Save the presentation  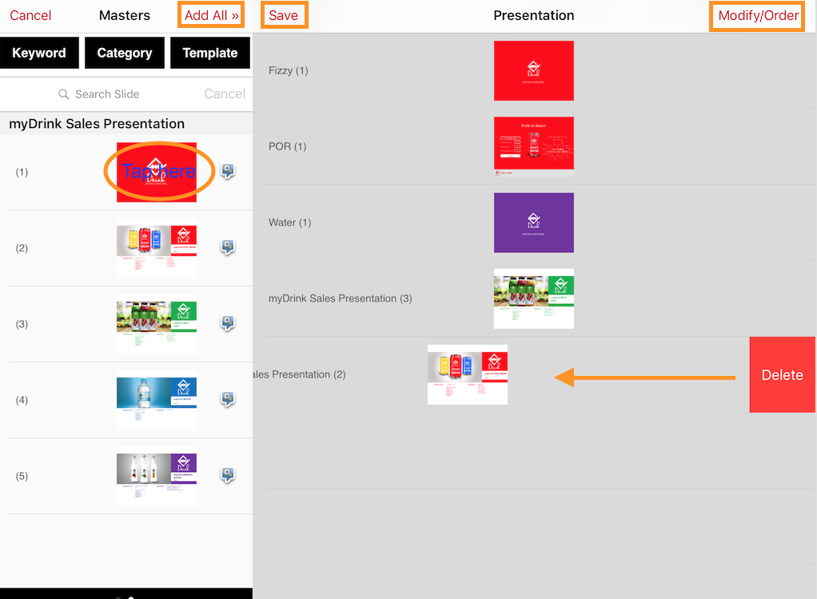[284, 15]
